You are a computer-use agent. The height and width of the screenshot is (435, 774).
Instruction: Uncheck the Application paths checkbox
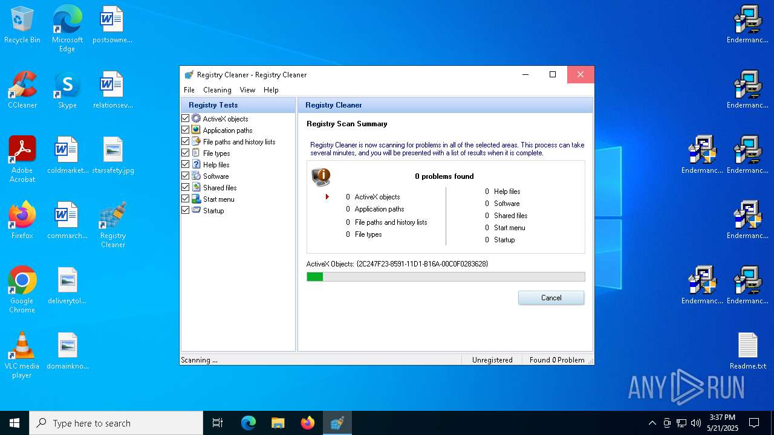[186, 130]
